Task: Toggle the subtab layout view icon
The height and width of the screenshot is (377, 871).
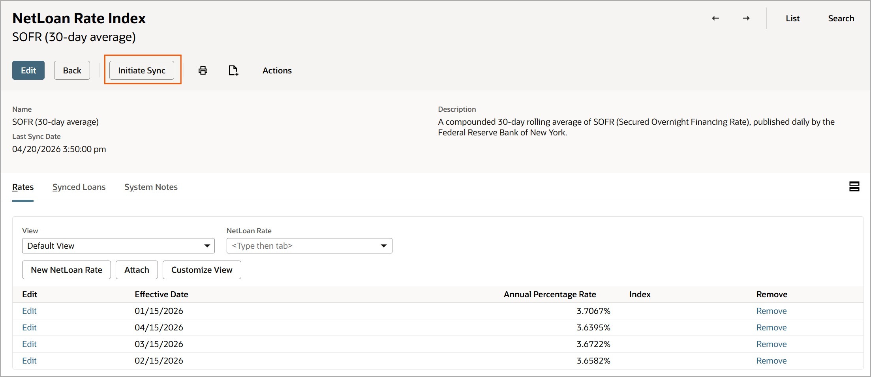Action: pos(854,186)
